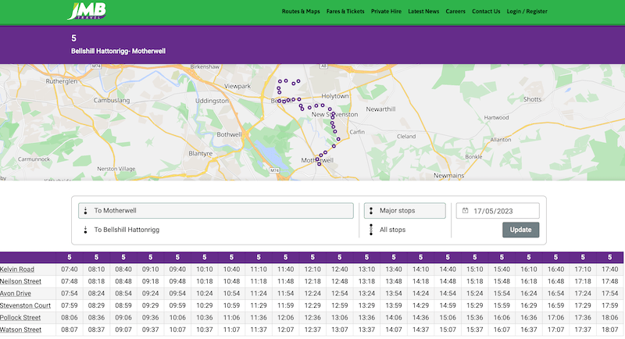Click the JMB Travel logo
Viewport: 625px width, 339px height.
[87, 11]
